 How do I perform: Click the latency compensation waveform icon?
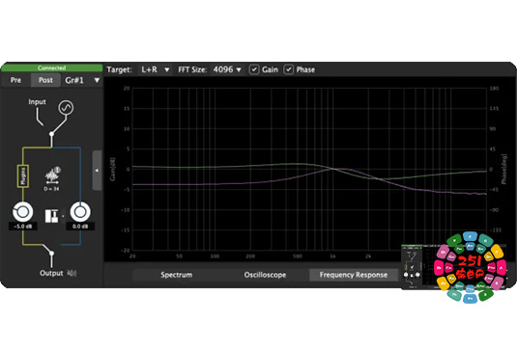click(x=53, y=175)
